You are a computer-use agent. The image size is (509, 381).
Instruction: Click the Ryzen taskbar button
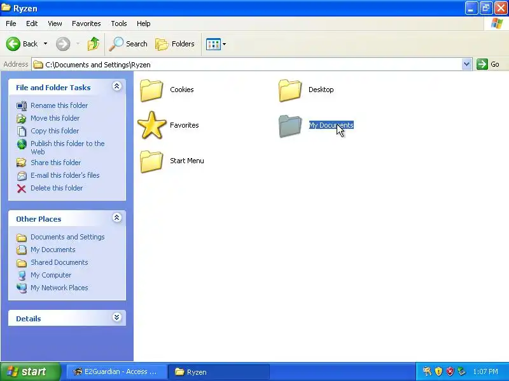[218, 371]
